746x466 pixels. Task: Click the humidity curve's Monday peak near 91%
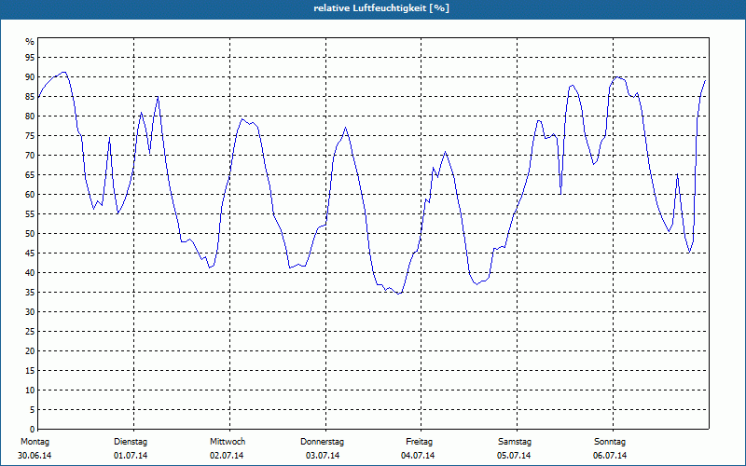click(x=63, y=73)
